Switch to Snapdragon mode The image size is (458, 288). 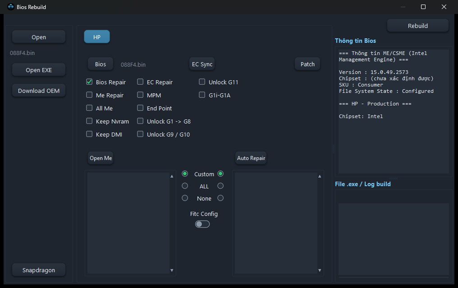[x=39, y=270]
